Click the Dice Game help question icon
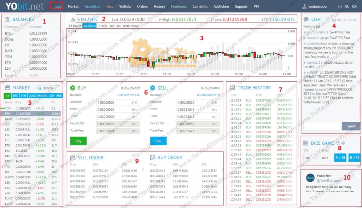Image resolution: width=362 pixels, height=208 pixels. pos(338,143)
